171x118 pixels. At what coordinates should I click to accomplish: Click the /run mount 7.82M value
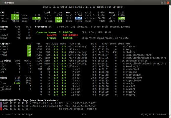(x=17, y=83)
